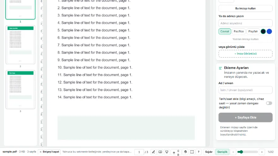Pick the blue signature color swatch
The height and width of the screenshot is (156, 278).
coord(269,31)
